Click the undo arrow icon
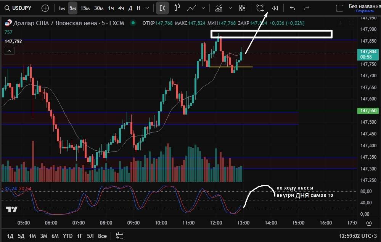Viewport: 381px width, 242px height. tap(292, 8)
